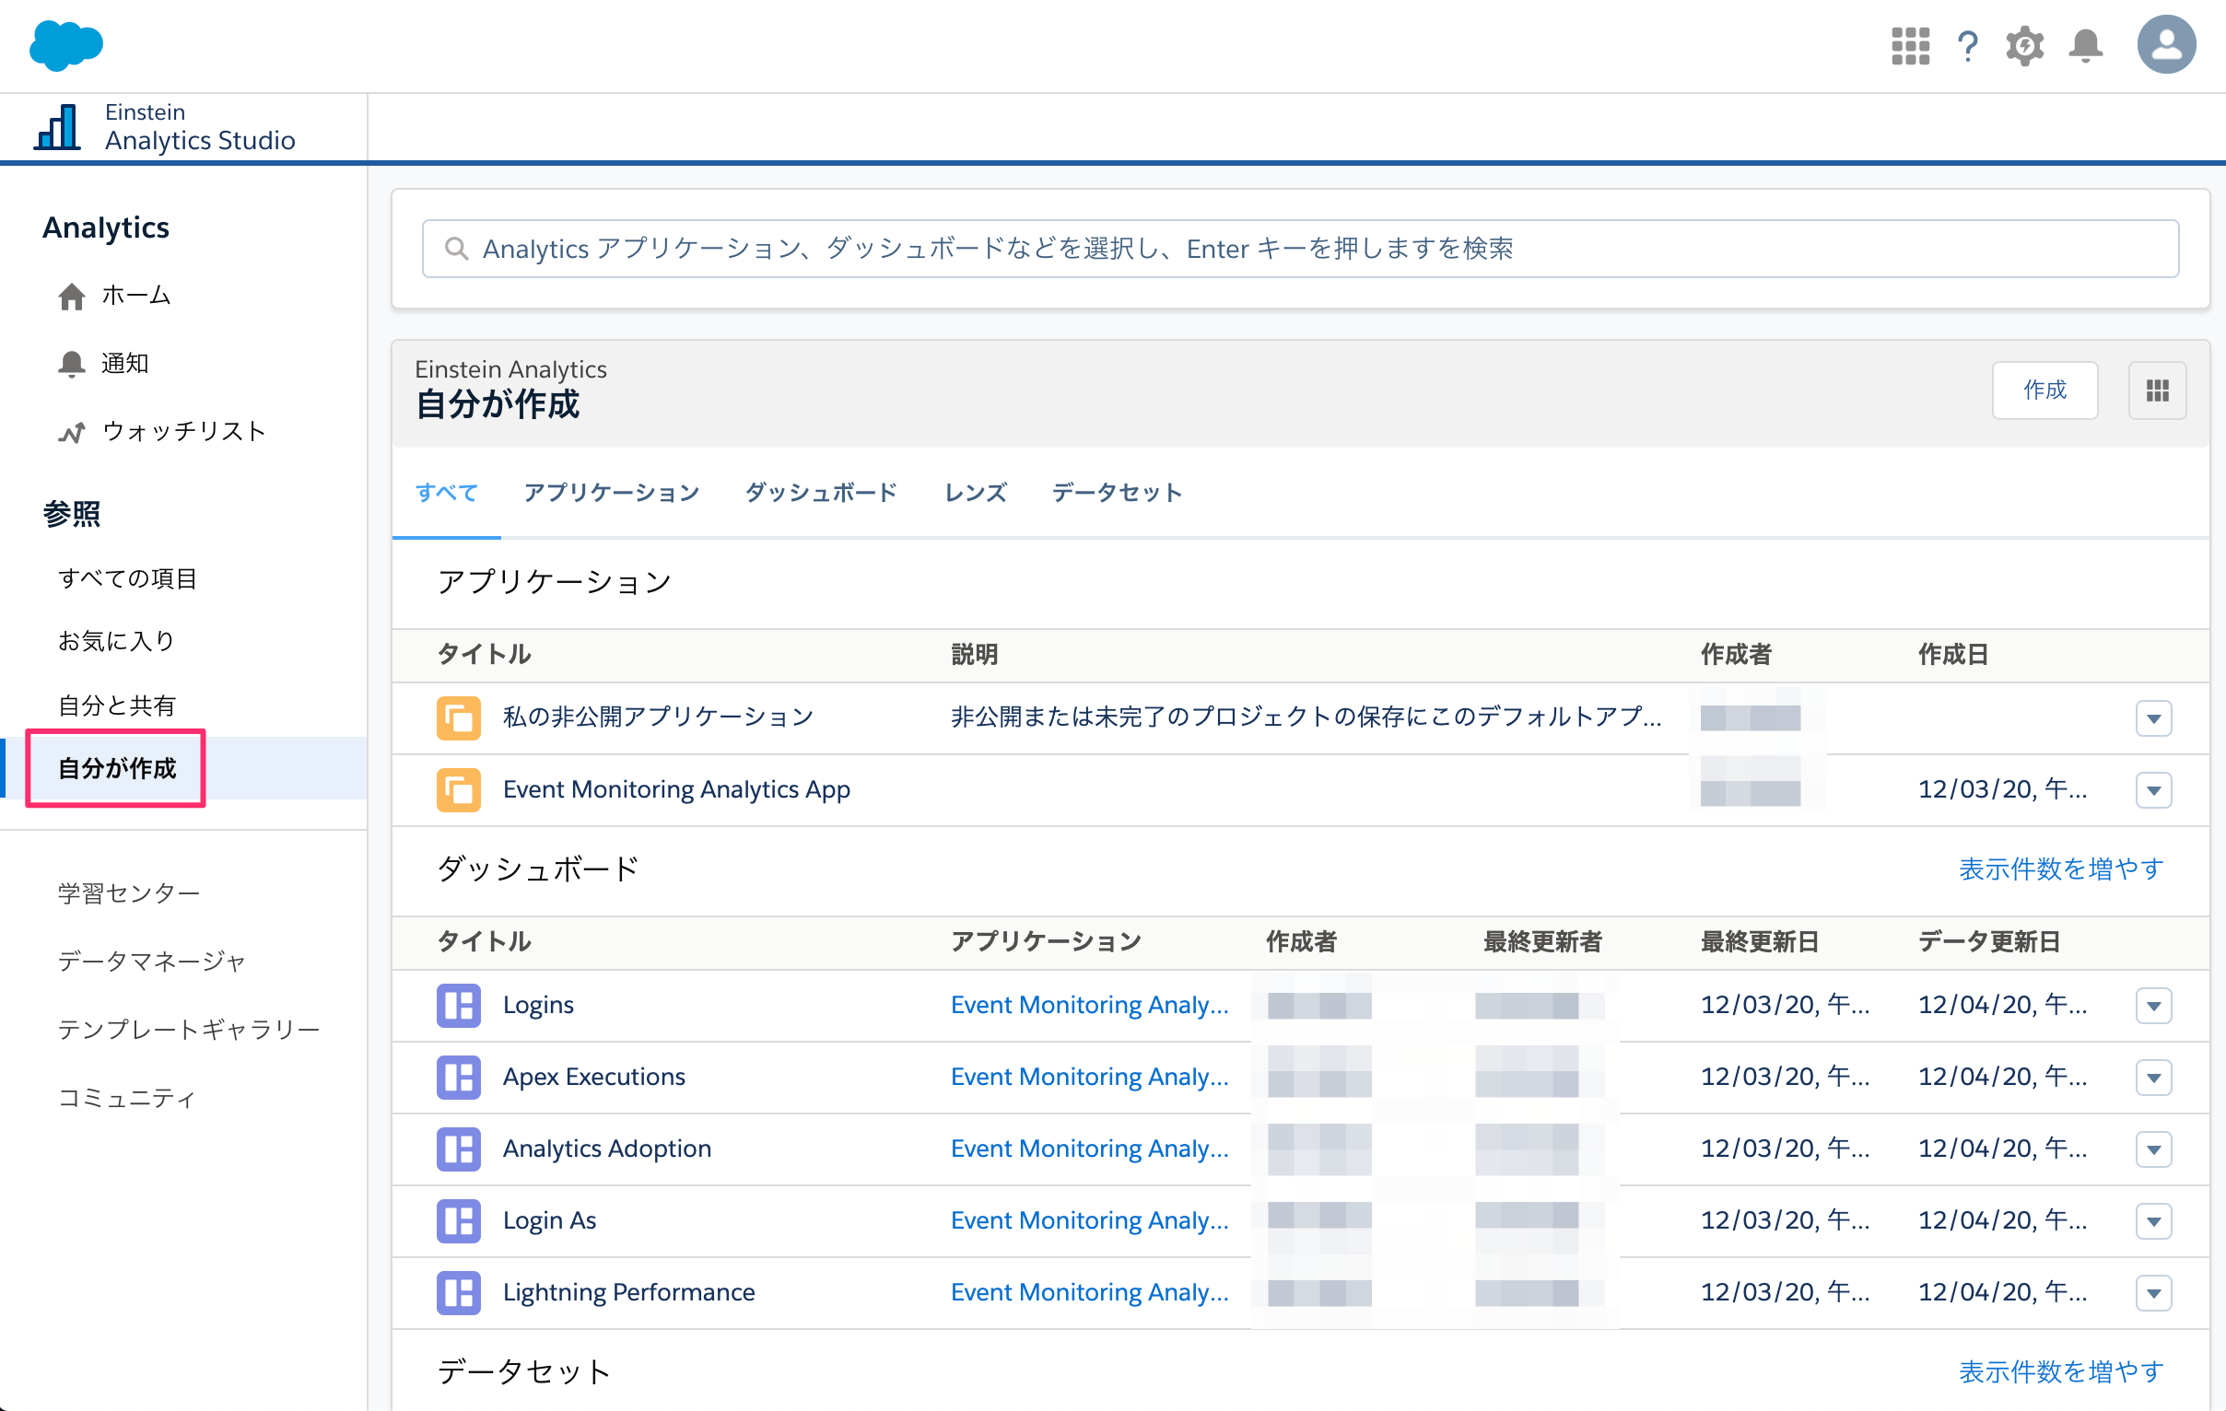
Task: Open 学習センター link
Action: pos(128,893)
